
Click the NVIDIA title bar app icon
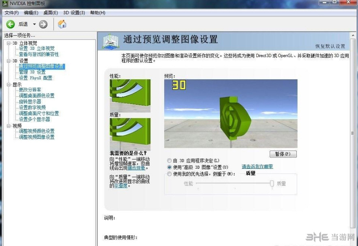(x=4, y=3)
